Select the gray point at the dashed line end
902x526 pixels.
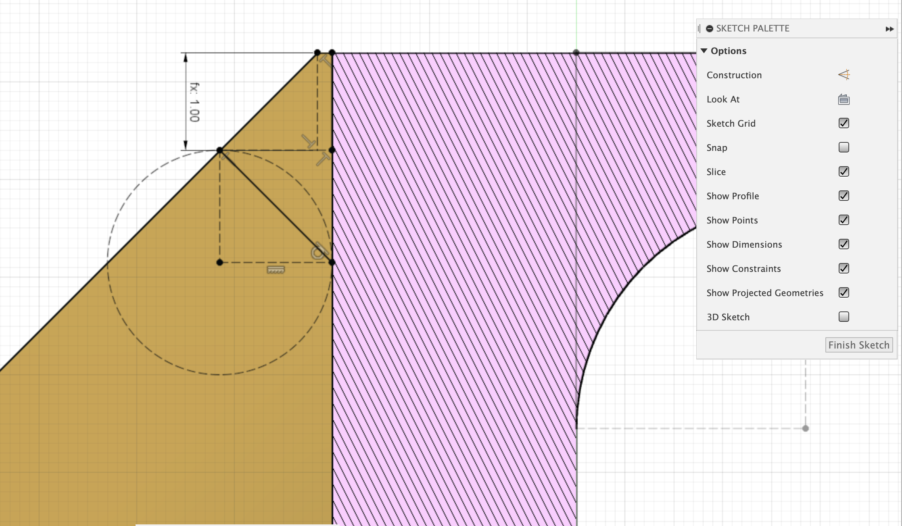click(x=806, y=428)
